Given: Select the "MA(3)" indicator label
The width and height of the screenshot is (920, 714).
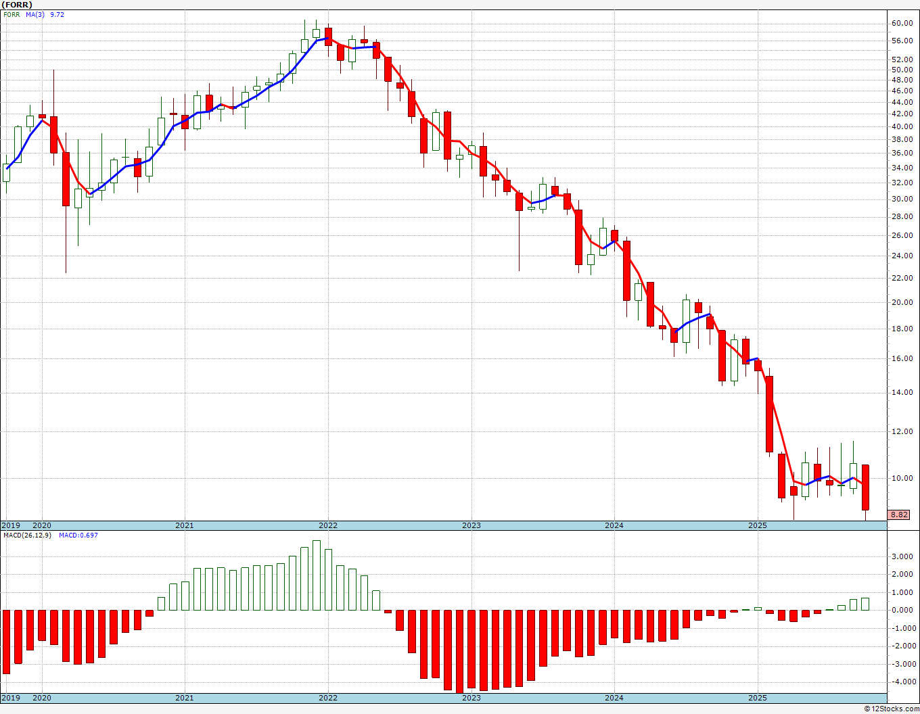Looking at the screenshot, I should (x=35, y=14).
